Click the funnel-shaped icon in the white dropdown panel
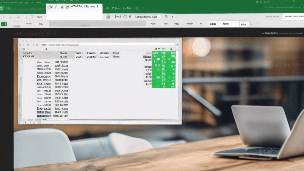Viewport: 304px width, 171px height. pos(50,7)
